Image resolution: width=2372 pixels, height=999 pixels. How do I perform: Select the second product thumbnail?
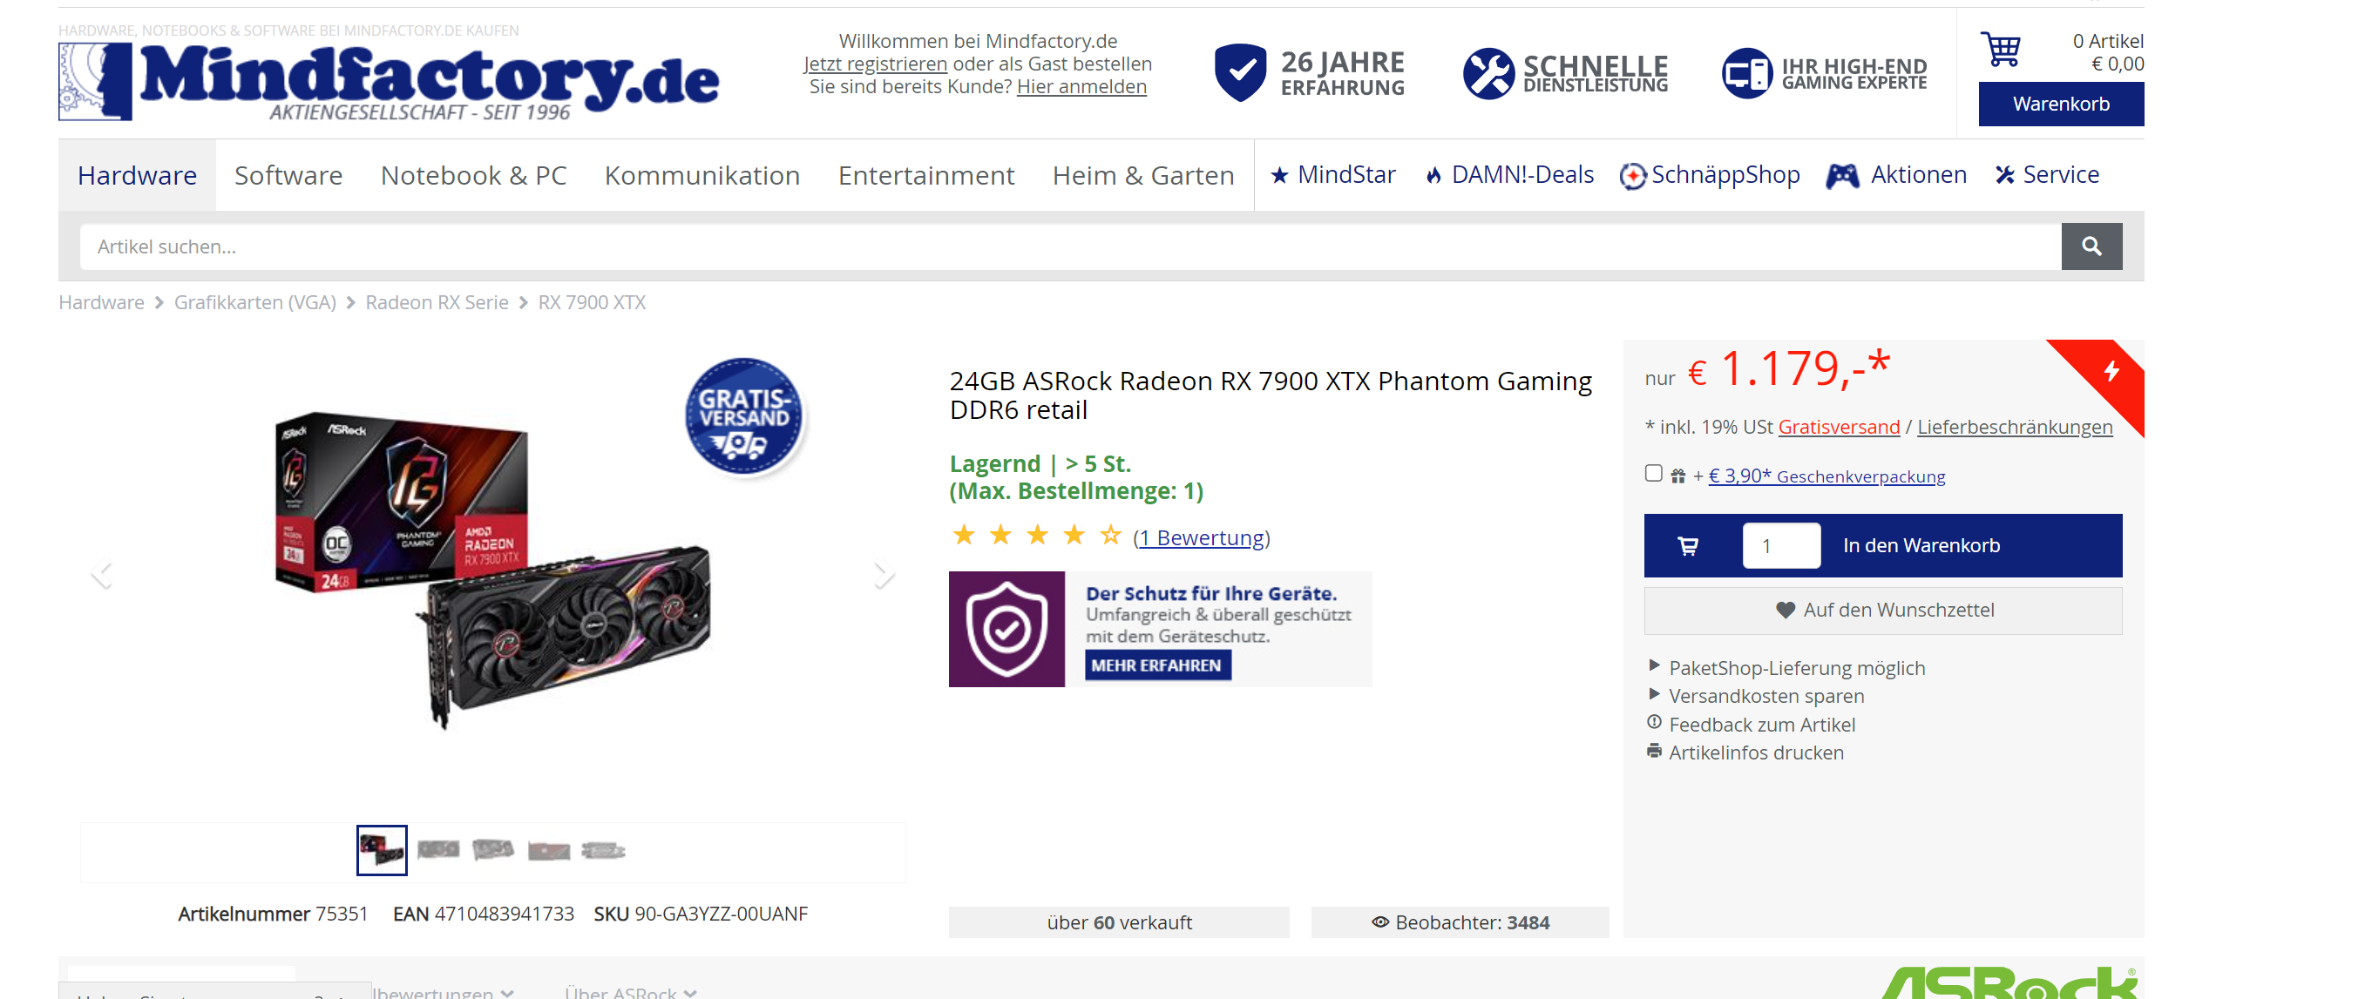coord(437,850)
